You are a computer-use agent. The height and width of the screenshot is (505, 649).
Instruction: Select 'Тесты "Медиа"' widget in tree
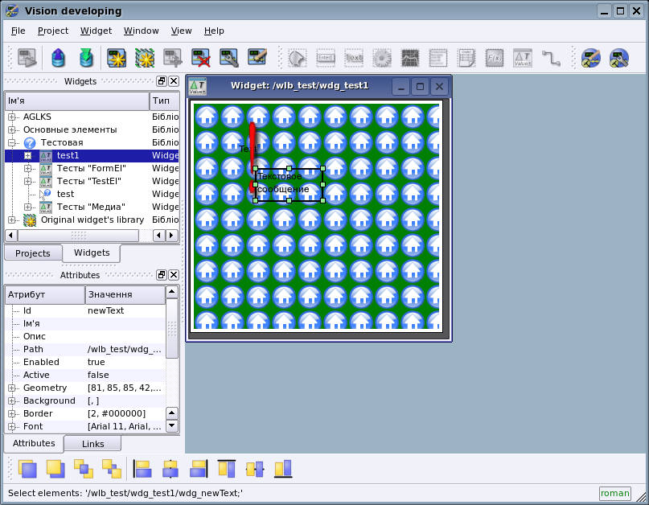[x=90, y=207]
